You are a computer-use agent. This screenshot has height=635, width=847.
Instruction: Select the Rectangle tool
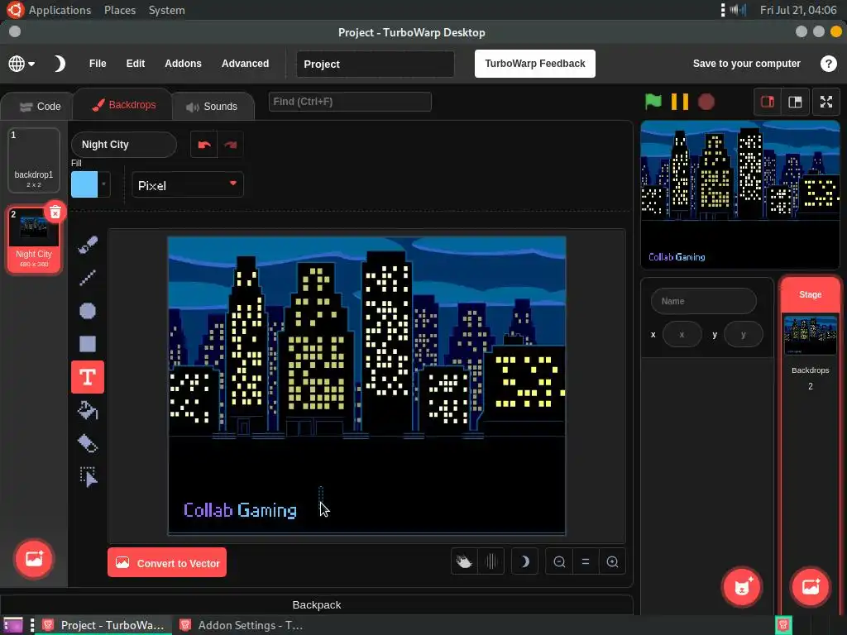[x=88, y=344]
